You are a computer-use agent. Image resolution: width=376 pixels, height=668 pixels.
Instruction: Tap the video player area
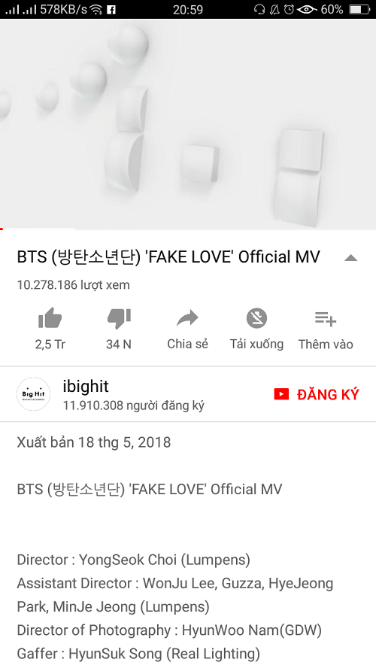pos(188,124)
